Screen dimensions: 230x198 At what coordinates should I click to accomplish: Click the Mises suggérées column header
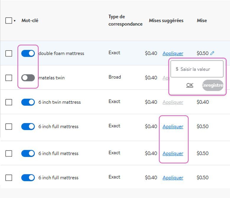pyautogui.click(x=166, y=21)
